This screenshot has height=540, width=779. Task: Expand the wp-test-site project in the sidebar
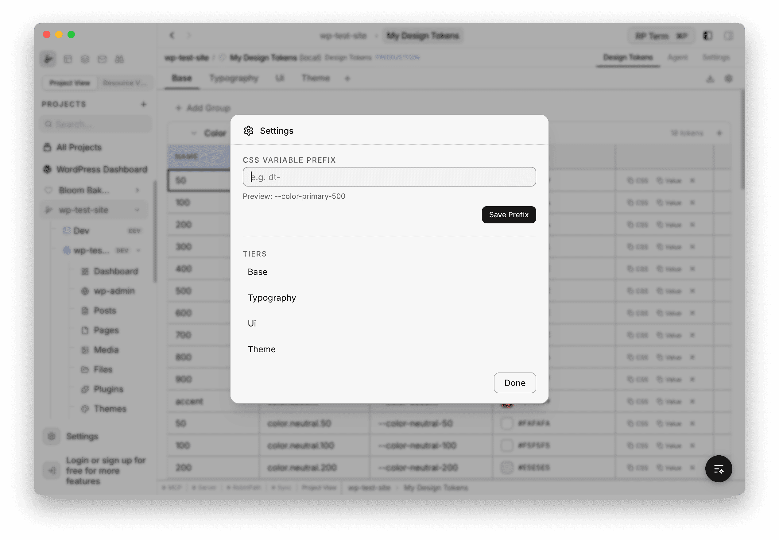click(x=138, y=210)
